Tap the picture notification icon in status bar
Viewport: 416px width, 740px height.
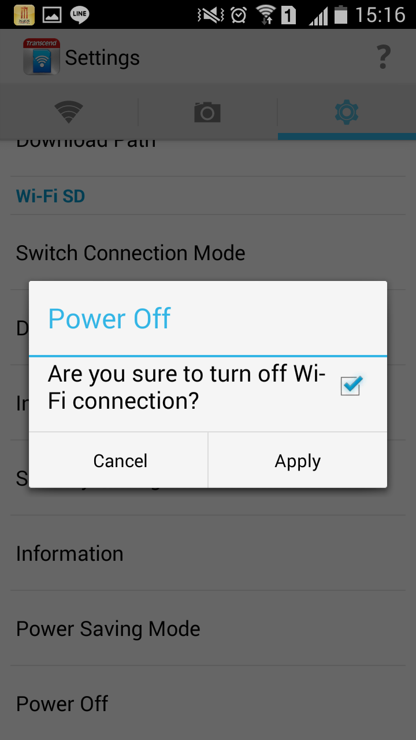pos(52,14)
